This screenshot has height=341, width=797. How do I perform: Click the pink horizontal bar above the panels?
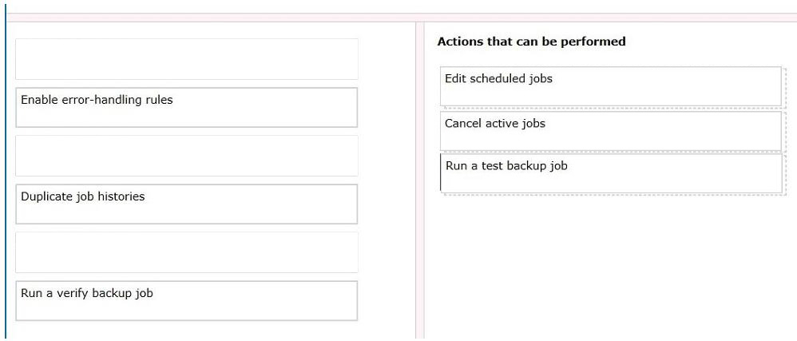402,18
